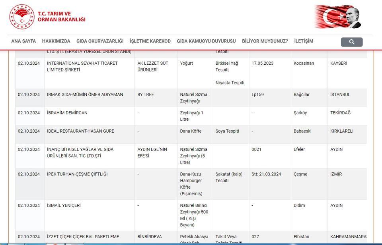Open the HAKKIMIZDA menu item
Screen dimensions: 382x245
(56, 41)
